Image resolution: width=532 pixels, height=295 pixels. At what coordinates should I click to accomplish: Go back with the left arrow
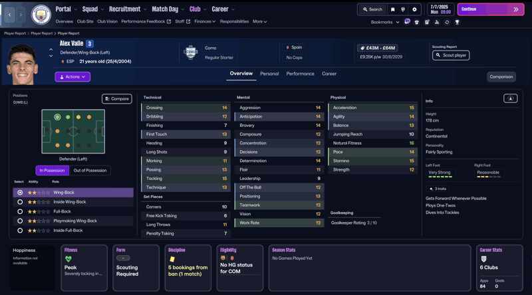pyautogui.click(x=9, y=15)
